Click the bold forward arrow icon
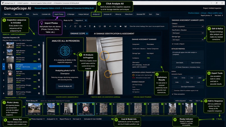 click(x=121, y=27)
